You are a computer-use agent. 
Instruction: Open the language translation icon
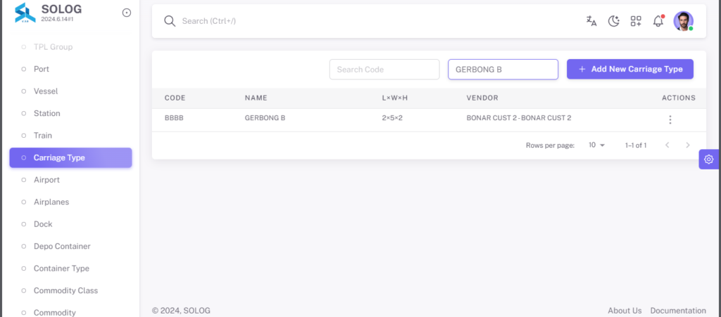pyautogui.click(x=591, y=21)
